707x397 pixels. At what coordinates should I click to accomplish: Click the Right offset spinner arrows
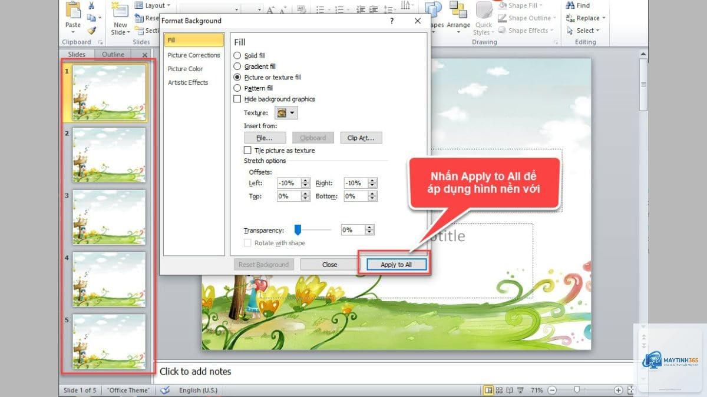point(372,183)
